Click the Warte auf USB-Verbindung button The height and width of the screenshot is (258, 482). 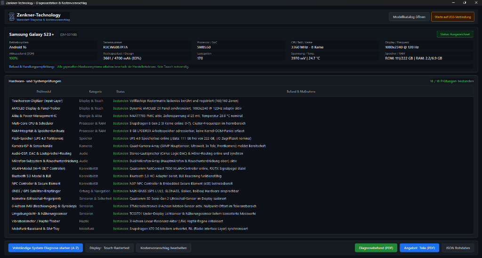click(452, 17)
